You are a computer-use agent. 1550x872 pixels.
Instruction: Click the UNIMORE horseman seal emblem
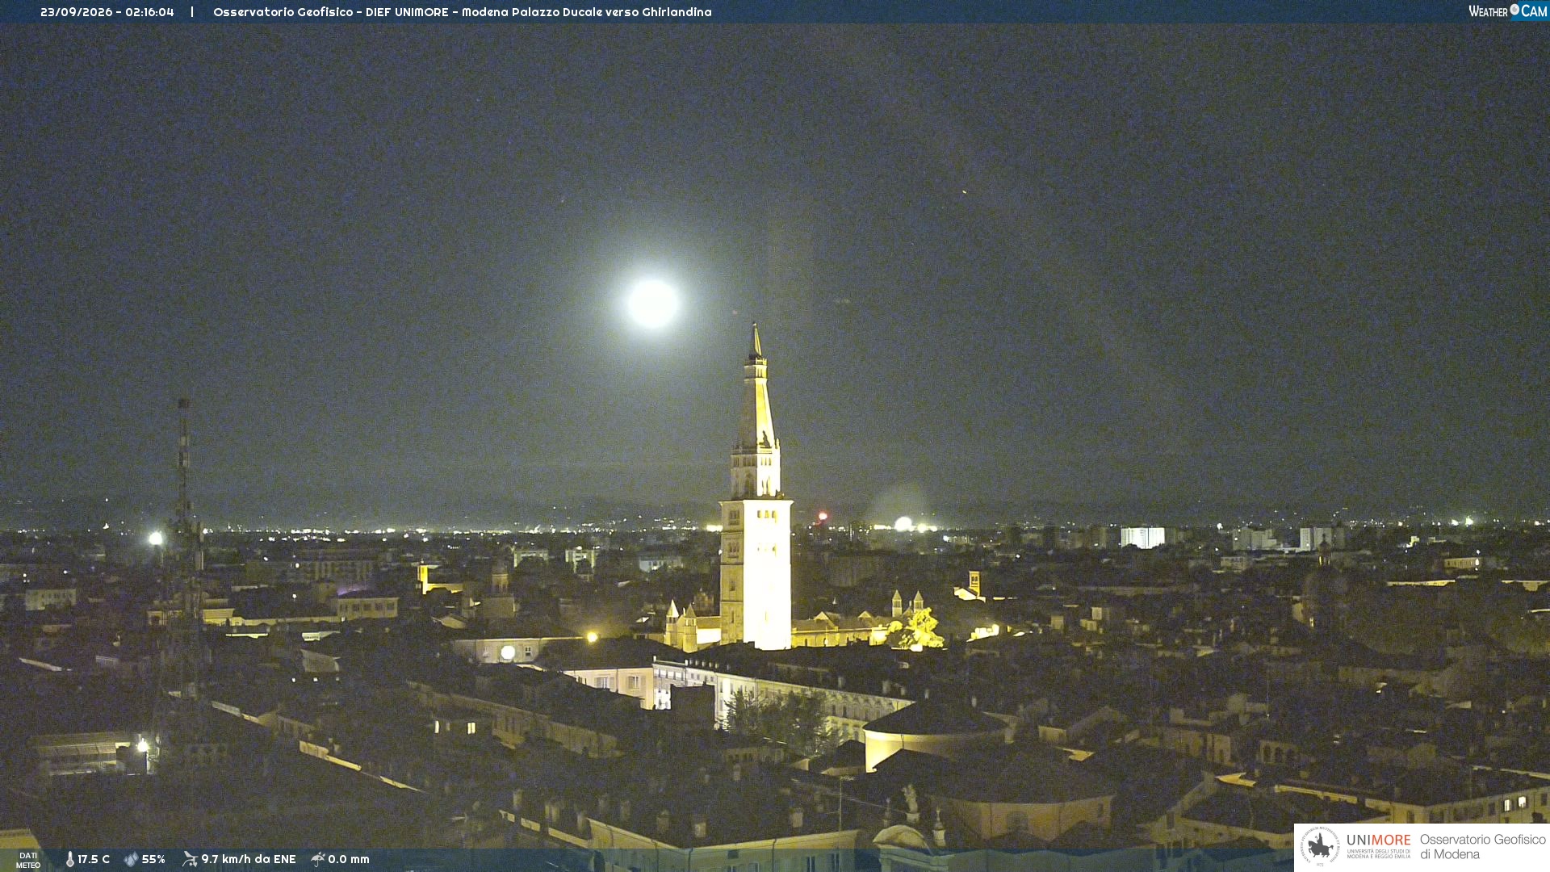pos(1320,846)
